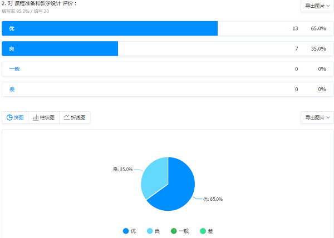The width and height of the screenshot is (334, 238).
Task: Click the light blue 良 legend dot
Action: pos(150,231)
